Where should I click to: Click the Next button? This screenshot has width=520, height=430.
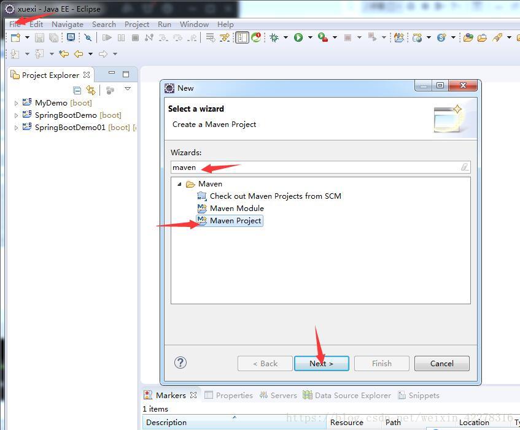[321, 363]
